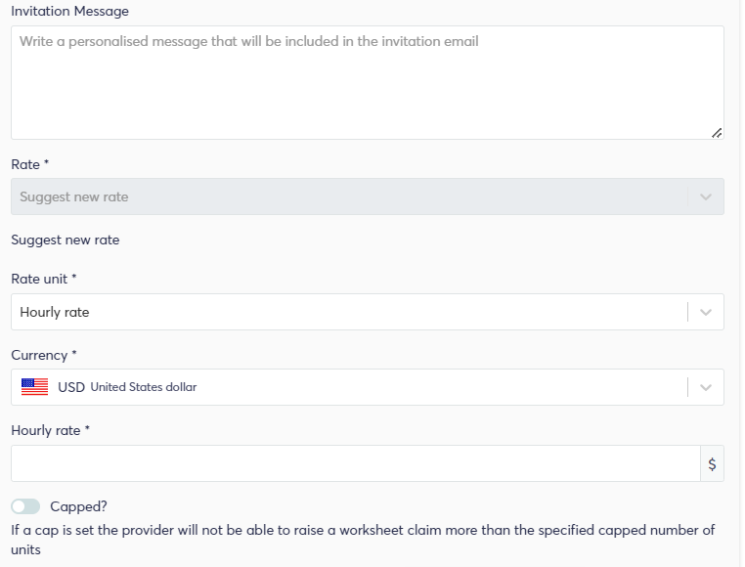Click the resize handle of the message box
This screenshot has height=567, width=745.
(717, 133)
